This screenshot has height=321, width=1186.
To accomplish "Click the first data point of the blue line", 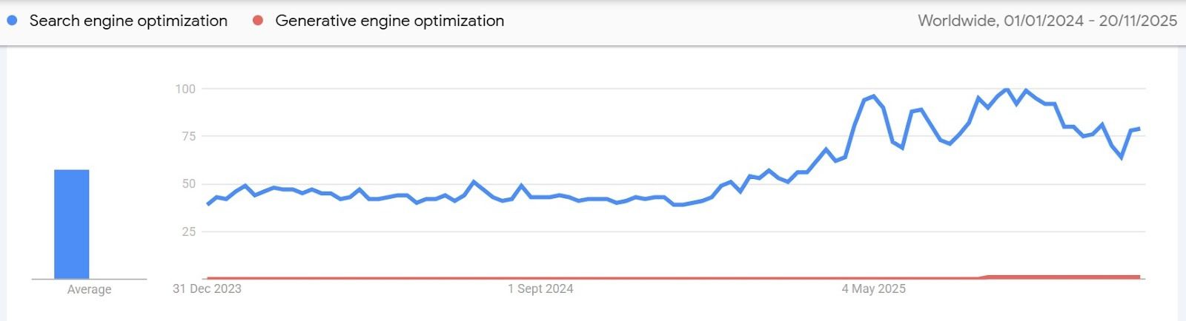I will click(x=208, y=204).
